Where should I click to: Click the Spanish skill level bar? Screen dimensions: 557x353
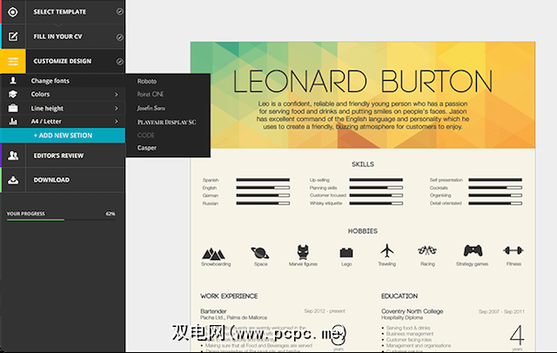tap(263, 180)
